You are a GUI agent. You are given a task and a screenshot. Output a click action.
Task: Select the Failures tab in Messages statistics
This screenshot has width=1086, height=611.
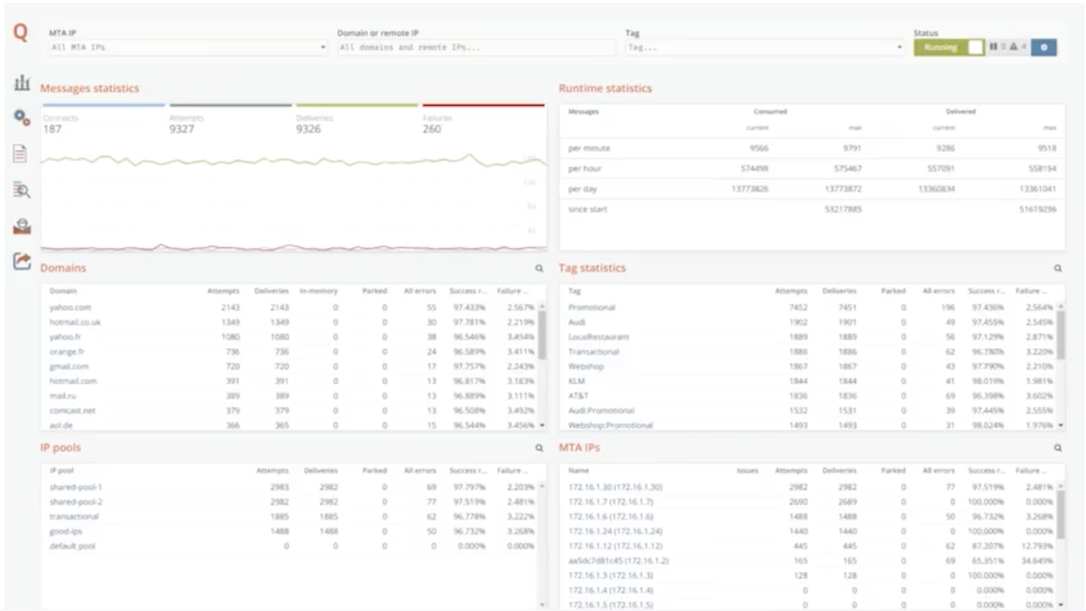tap(483, 124)
